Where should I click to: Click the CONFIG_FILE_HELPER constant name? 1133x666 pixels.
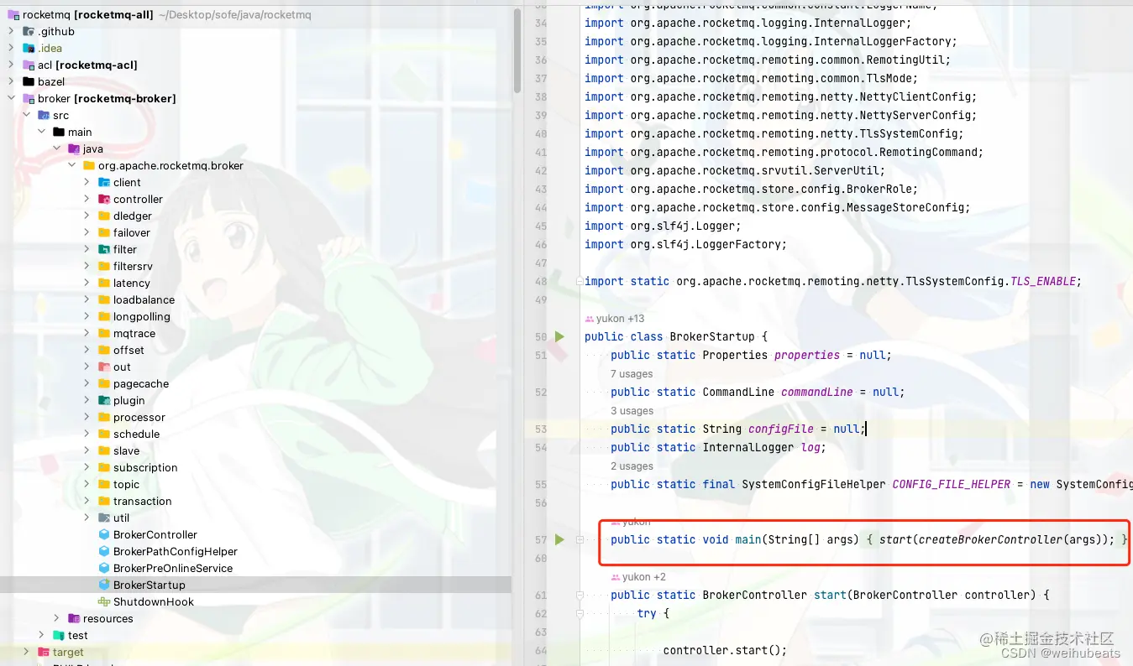(951, 484)
